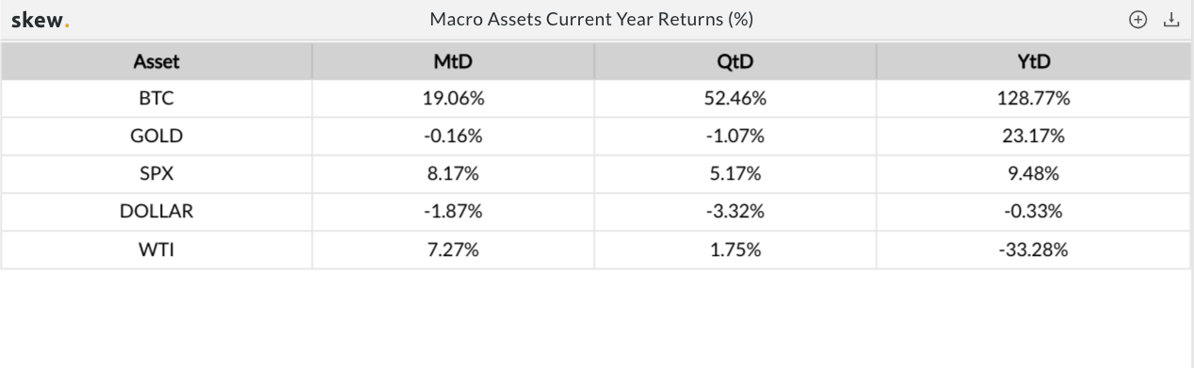The height and width of the screenshot is (368, 1194).
Task: Click BTC MtD value 19.06%
Action: pos(453,99)
